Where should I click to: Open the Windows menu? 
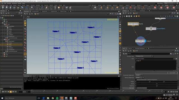tap(14, 3)
